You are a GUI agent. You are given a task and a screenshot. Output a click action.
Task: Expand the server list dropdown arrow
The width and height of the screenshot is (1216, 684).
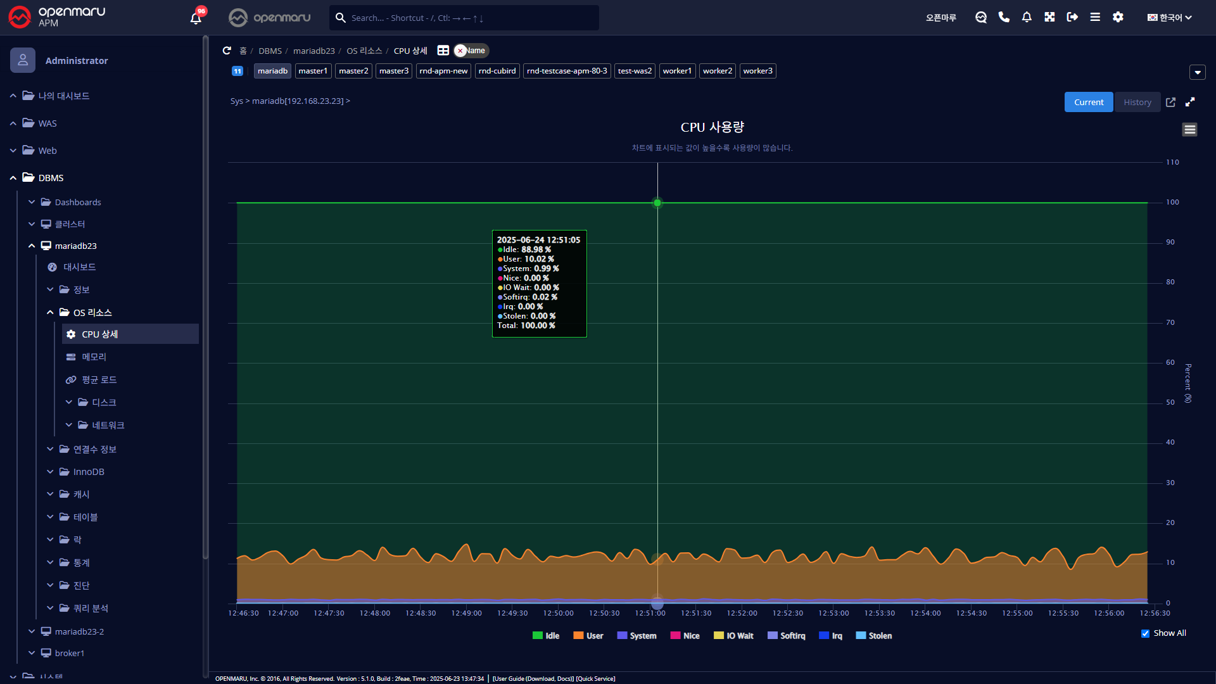(x=1197, y=72)
